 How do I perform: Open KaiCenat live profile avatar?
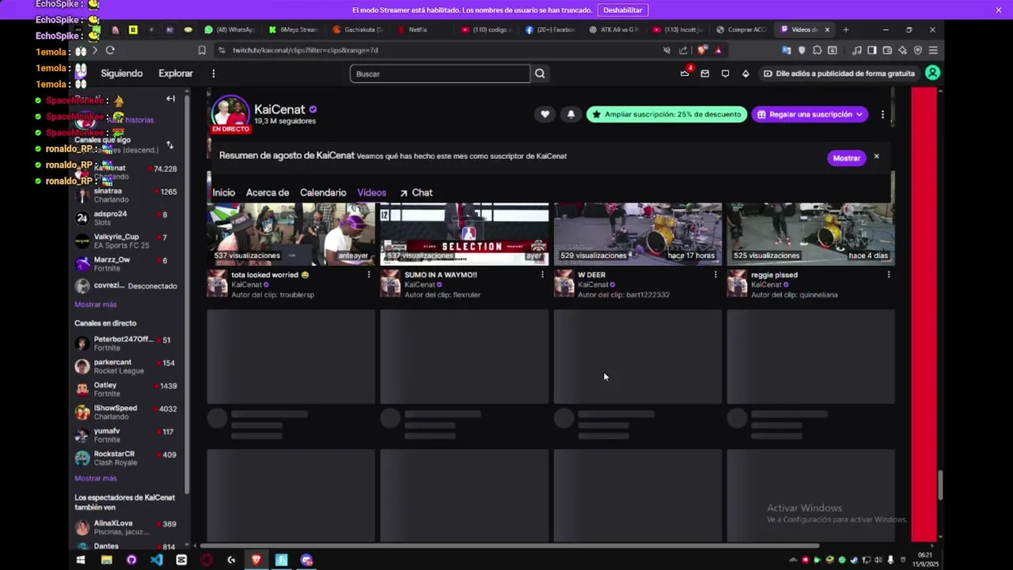[230, 116]
